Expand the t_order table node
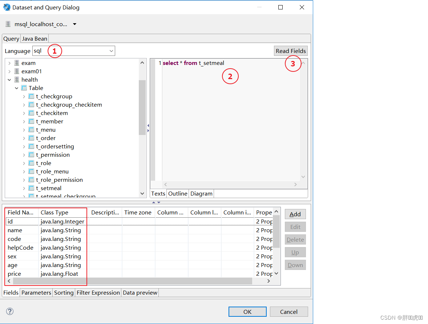The height and width of the screenshot is (324, 428). 24,138
